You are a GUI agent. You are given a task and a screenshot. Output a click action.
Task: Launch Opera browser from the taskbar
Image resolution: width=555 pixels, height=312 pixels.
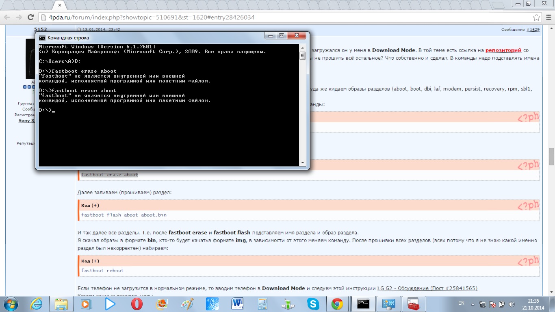click(137, 304)
